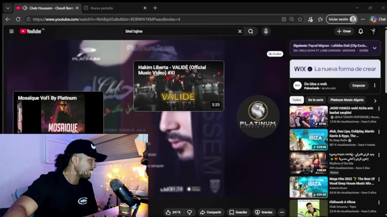Show more filter chips with the arrow
This screenshot has height=217, width=387.
tap(375, 101)
